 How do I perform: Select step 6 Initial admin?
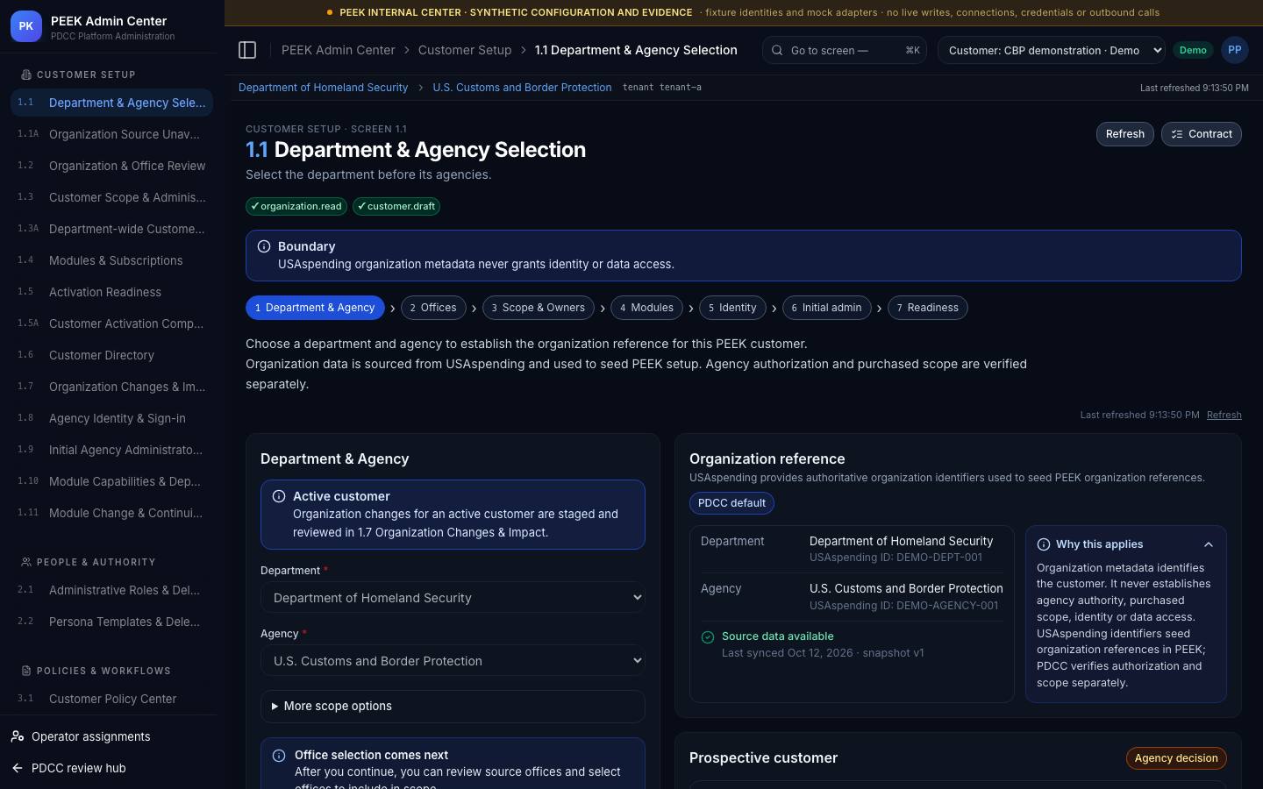pyautogui.click(x=826, y=308)
